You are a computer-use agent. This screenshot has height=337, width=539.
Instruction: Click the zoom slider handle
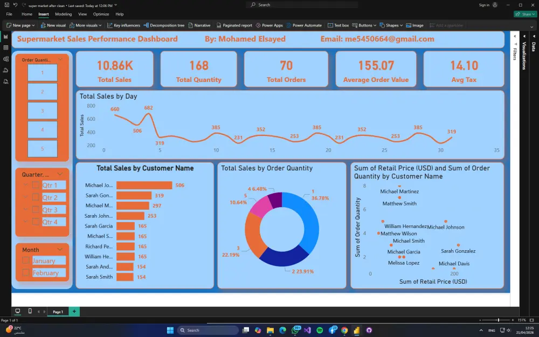(498, 320)
